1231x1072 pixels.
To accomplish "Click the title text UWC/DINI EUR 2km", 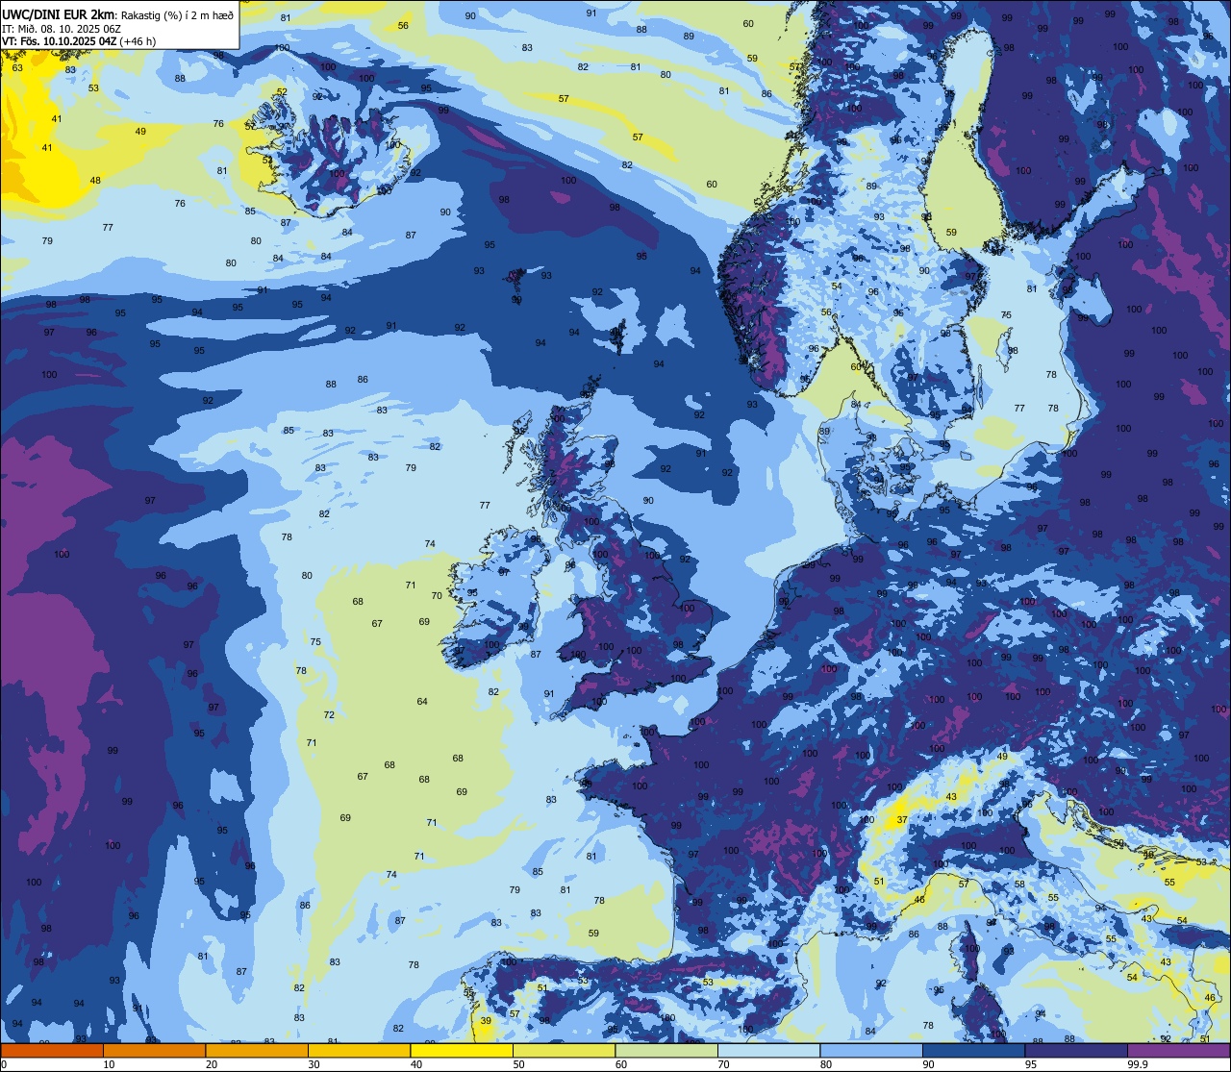I will 59,13.
